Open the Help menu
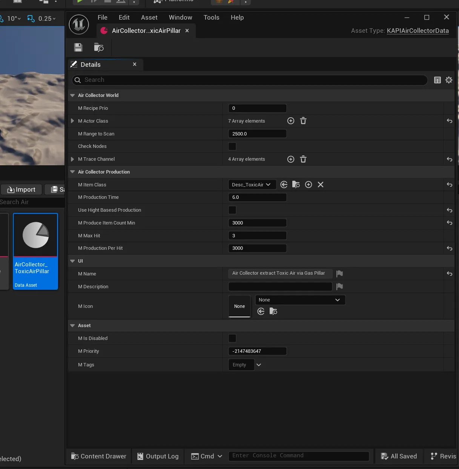 point(237,17)
